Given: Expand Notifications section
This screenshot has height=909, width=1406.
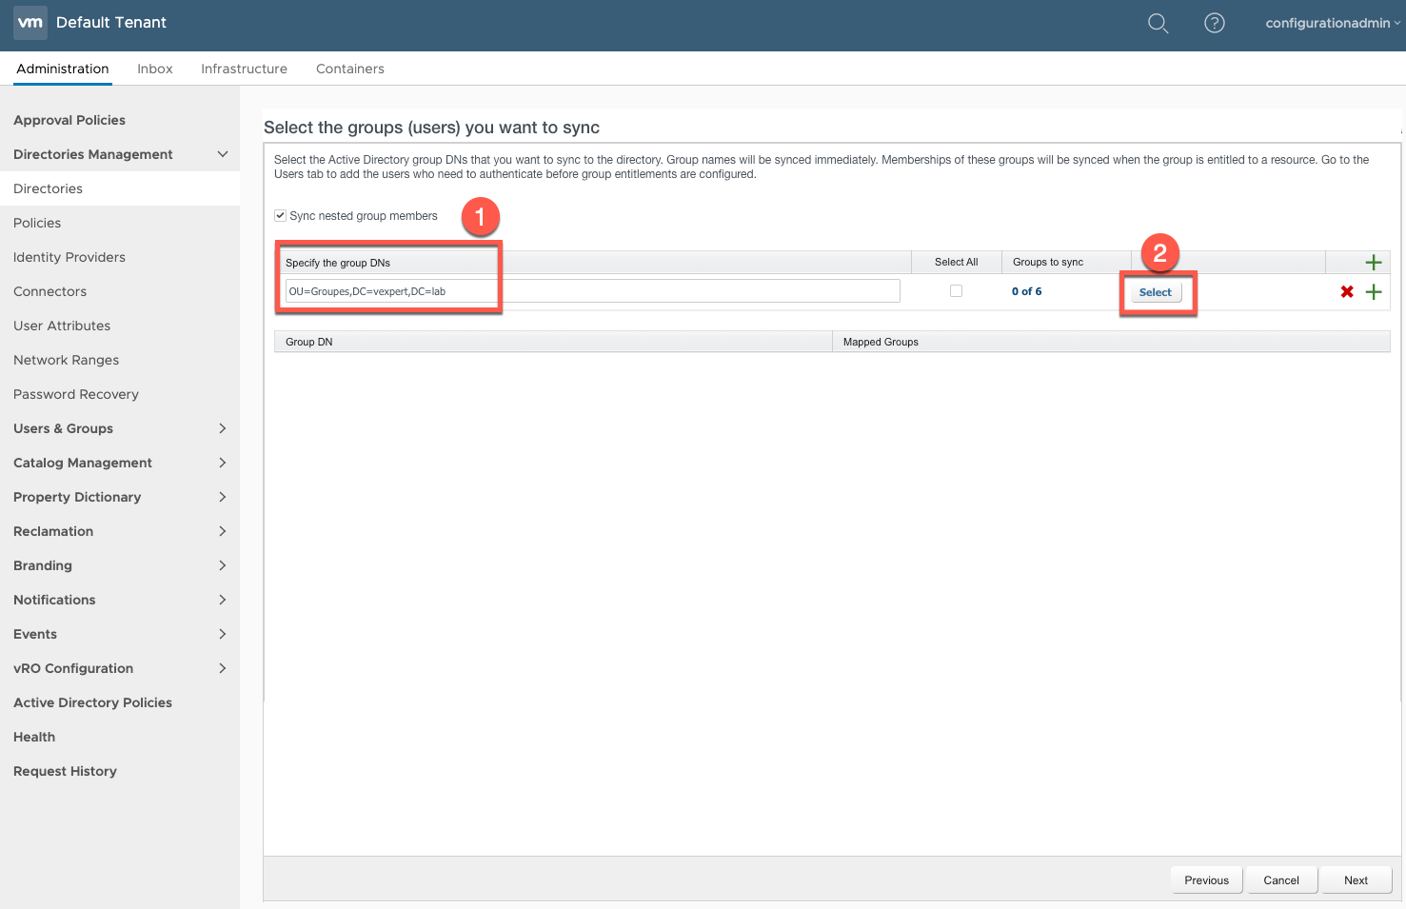Looking at the screenshot, I should click(x=223, y=600).
